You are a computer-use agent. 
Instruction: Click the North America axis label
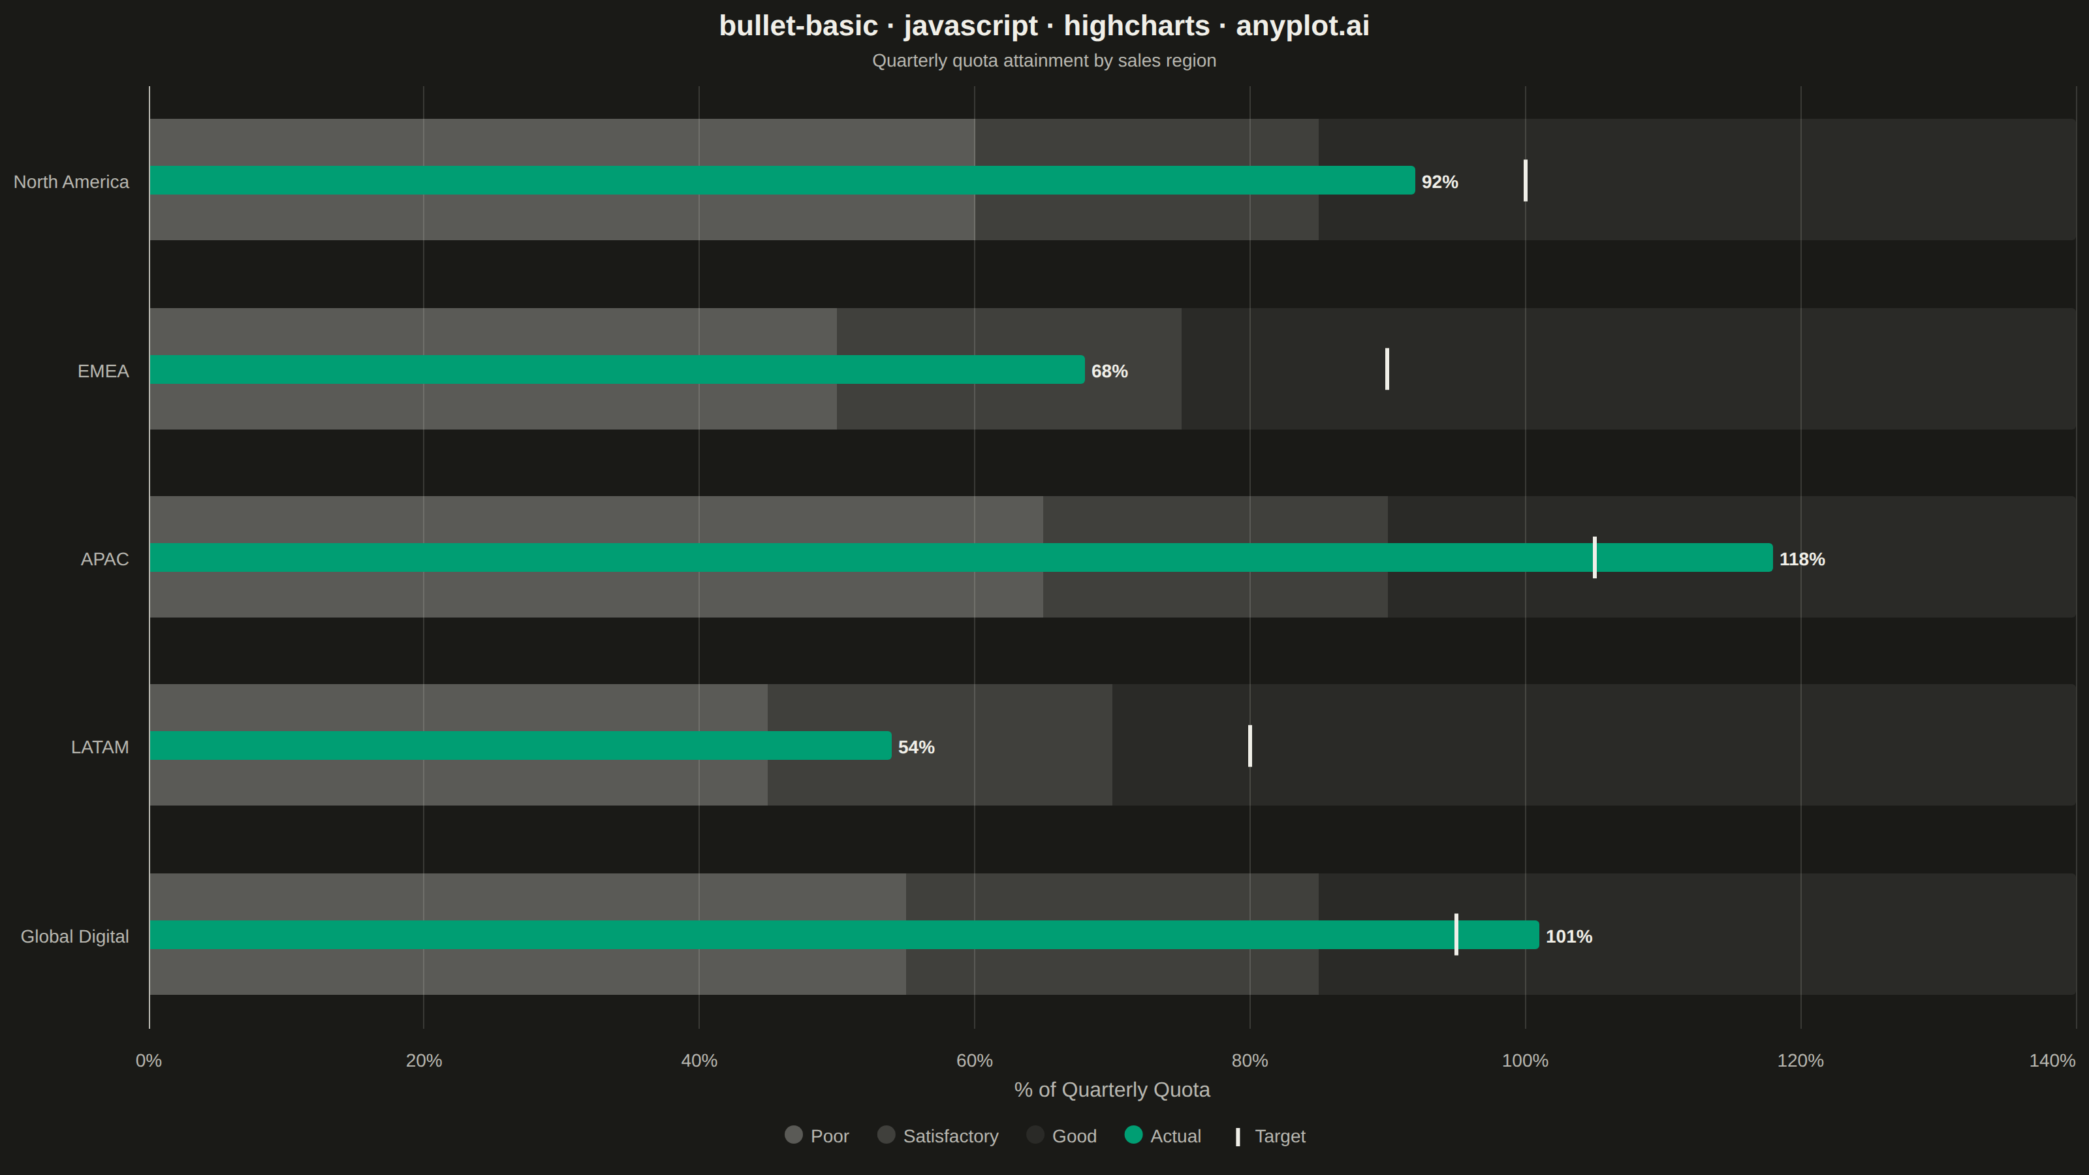click(x=71, y=181)
